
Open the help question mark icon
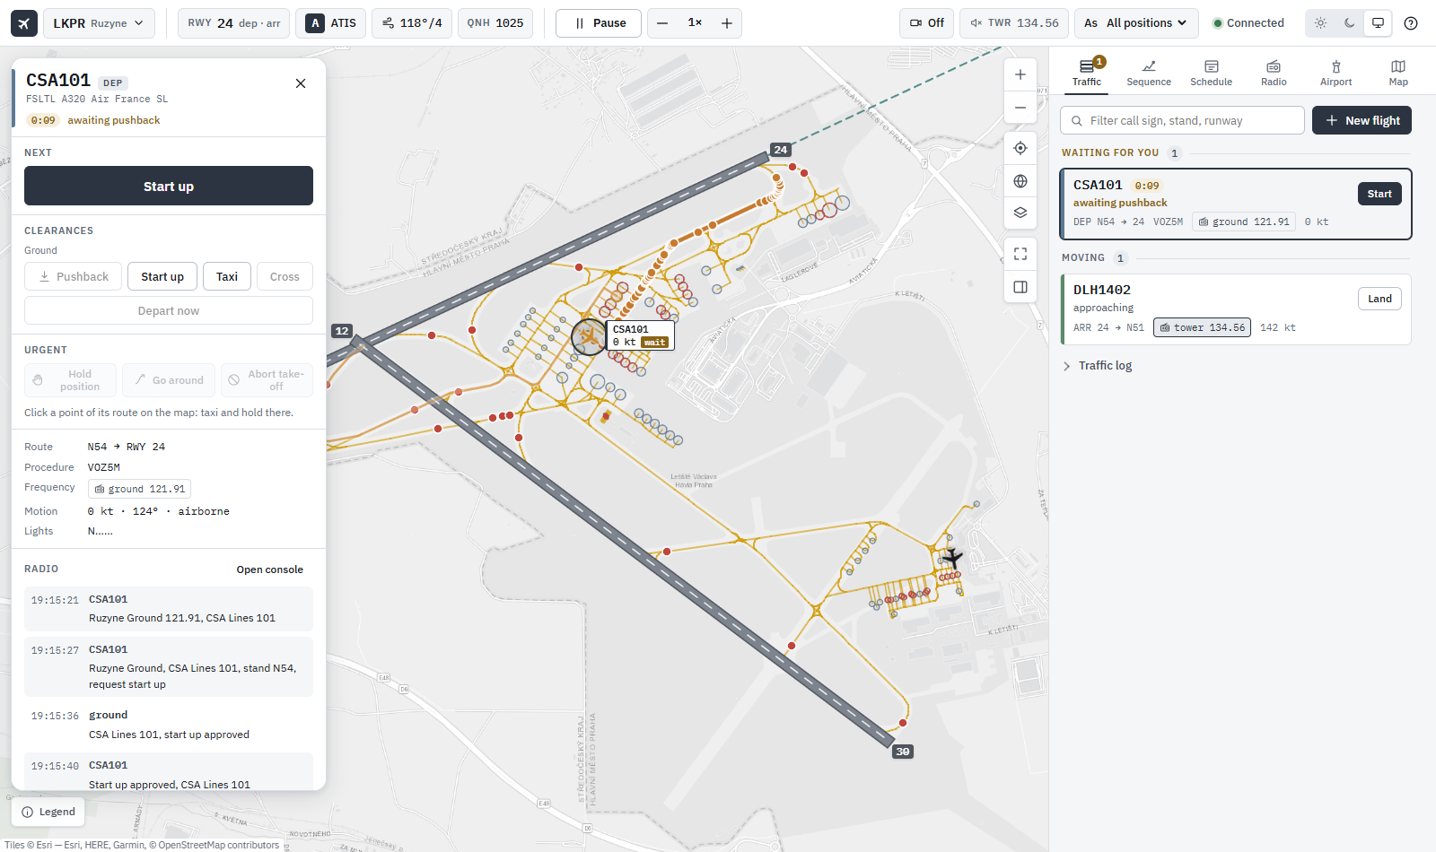pos(1411,23)
